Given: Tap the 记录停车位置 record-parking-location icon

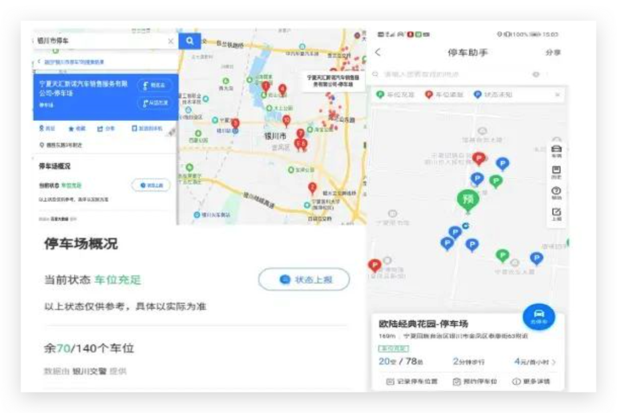Looking at the screenshot, I should coord(391,381).
